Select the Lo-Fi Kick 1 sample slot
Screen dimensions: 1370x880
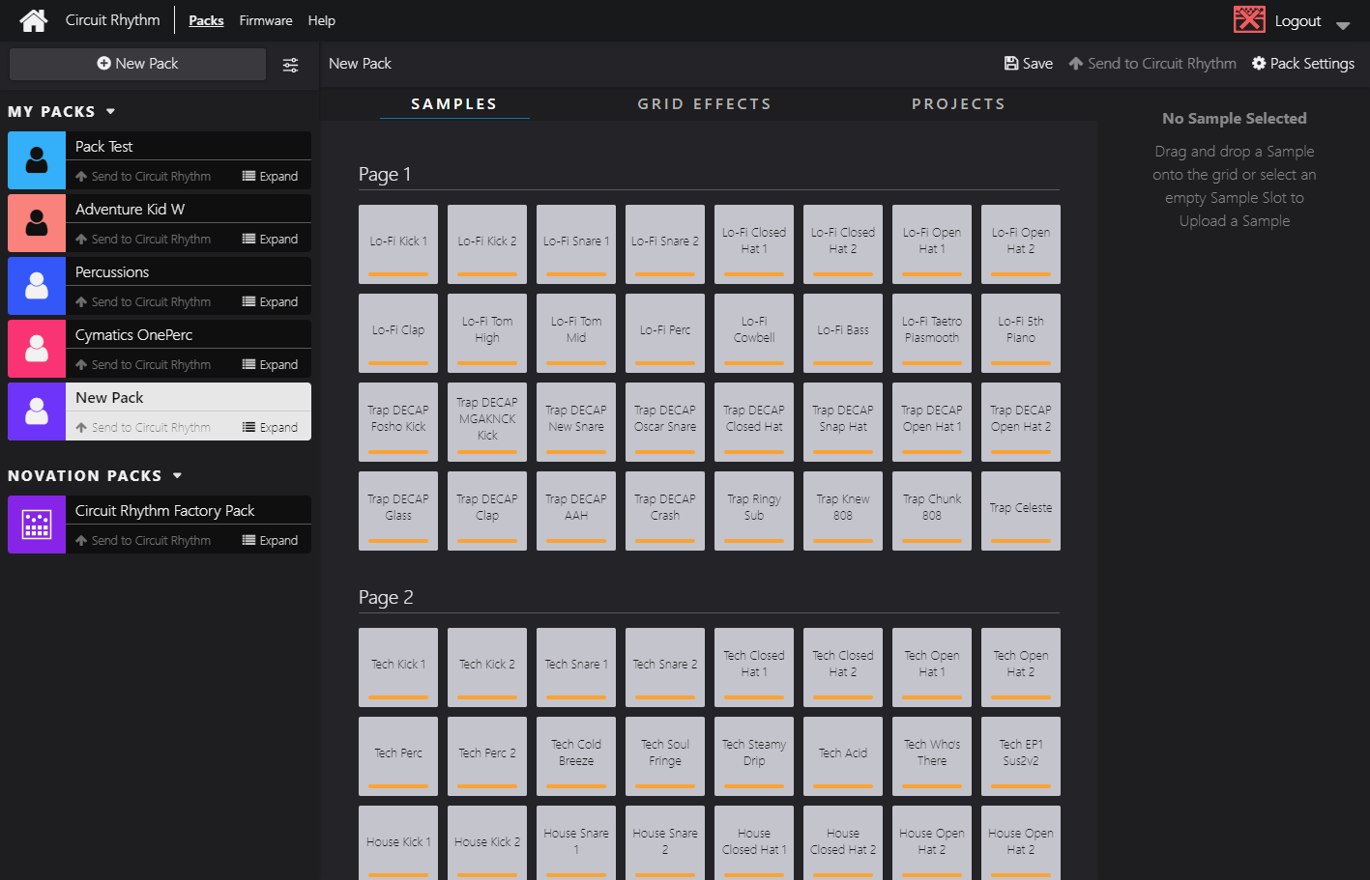[398, 243]
